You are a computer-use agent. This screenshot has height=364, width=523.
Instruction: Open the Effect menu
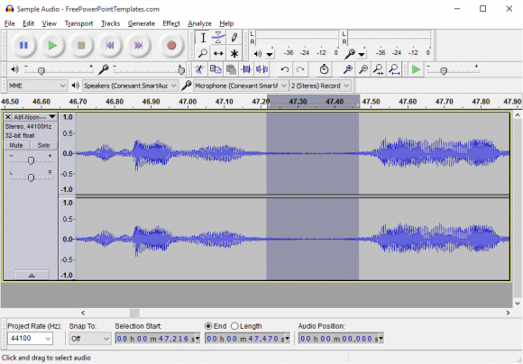tap(171, 23)
